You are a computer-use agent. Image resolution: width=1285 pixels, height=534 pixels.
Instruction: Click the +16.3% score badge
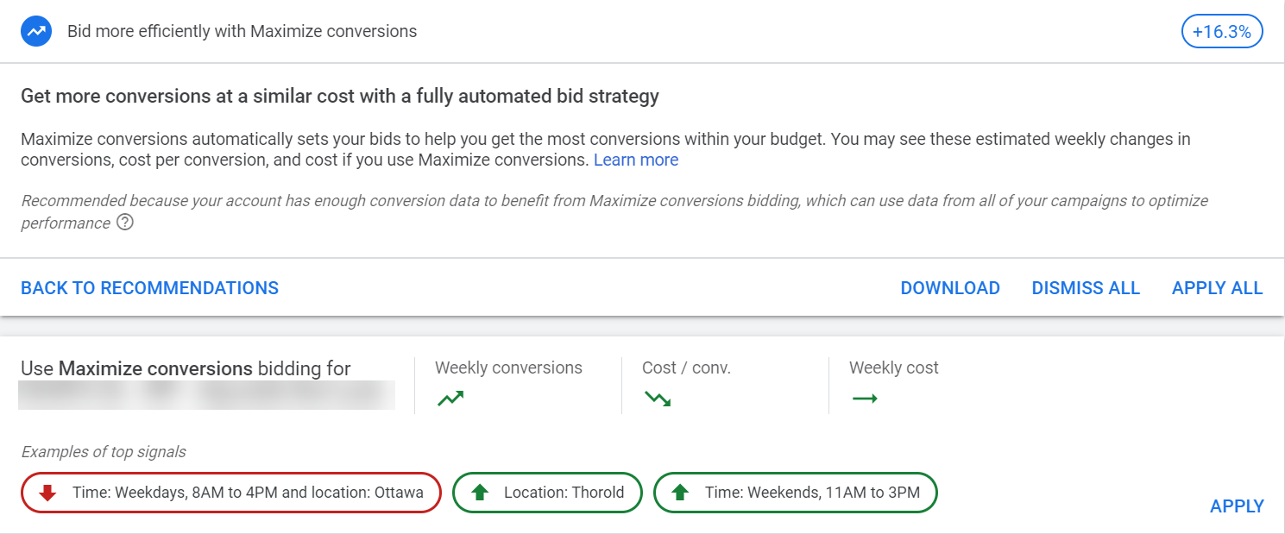(x=1221, y=32)
